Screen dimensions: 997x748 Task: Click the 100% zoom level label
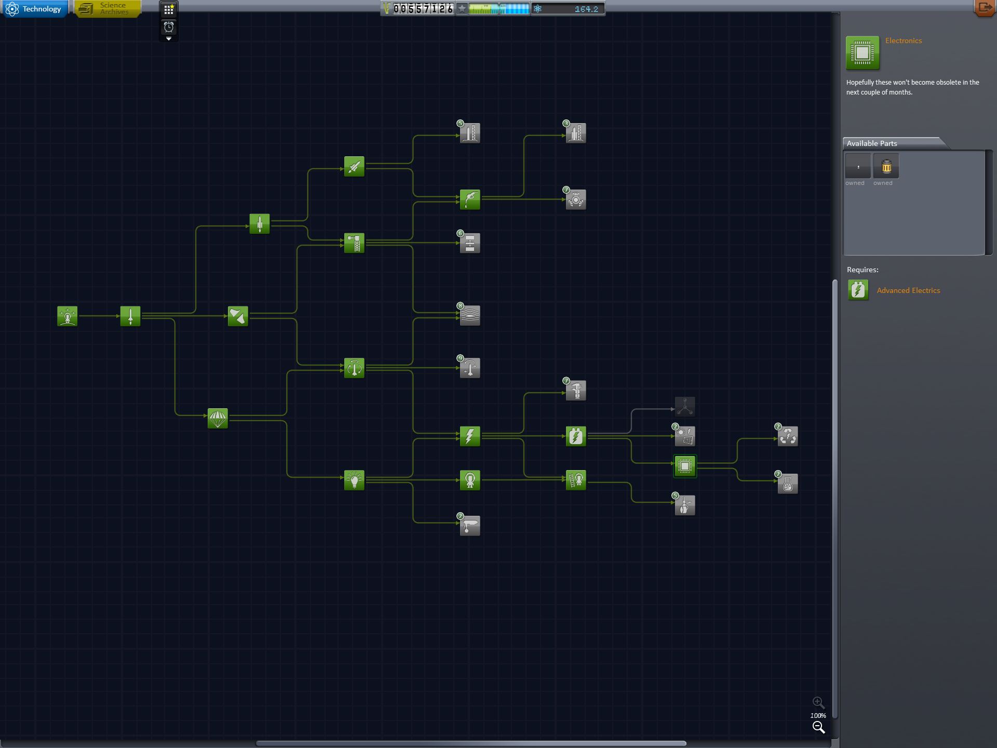pos(818,715)
